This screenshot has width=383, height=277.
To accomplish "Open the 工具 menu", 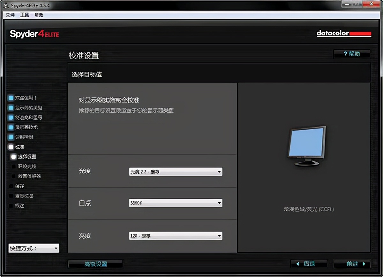I will coord(24,15).
